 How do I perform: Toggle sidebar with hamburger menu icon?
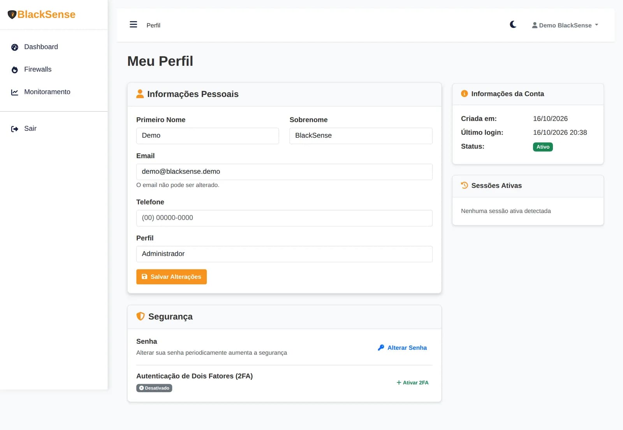click(133, 25)
